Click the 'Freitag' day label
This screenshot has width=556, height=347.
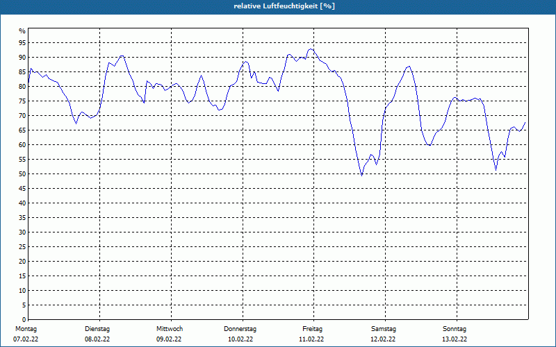(x=312, y=329)
